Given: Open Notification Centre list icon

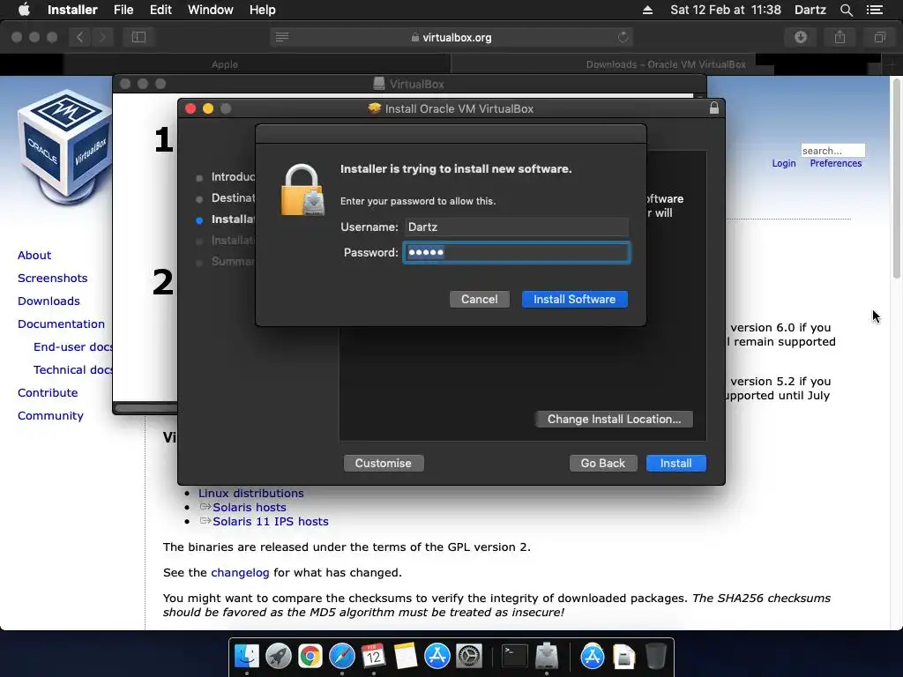Looking at the screenshot, I should (x=874, y=10).
